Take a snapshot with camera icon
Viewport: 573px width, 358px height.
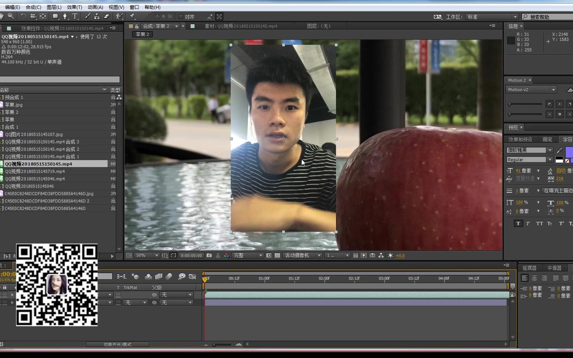coord(209,256)
